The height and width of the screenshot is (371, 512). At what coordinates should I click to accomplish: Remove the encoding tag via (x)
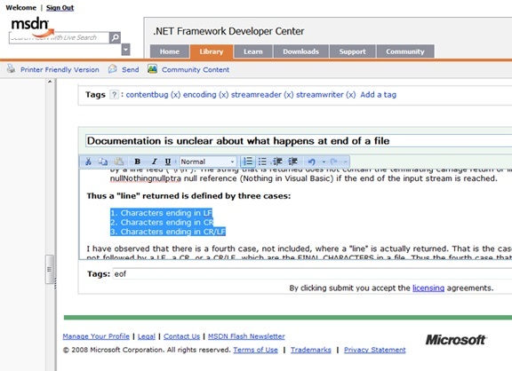tap(224, 95)
